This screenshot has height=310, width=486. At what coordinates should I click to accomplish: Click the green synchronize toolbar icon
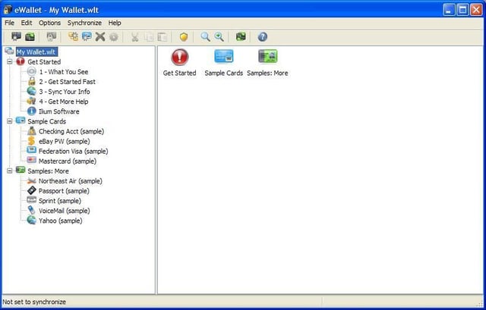point(241,37)
